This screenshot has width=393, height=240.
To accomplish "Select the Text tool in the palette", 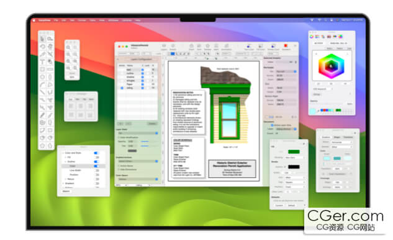I will [42, 62].
